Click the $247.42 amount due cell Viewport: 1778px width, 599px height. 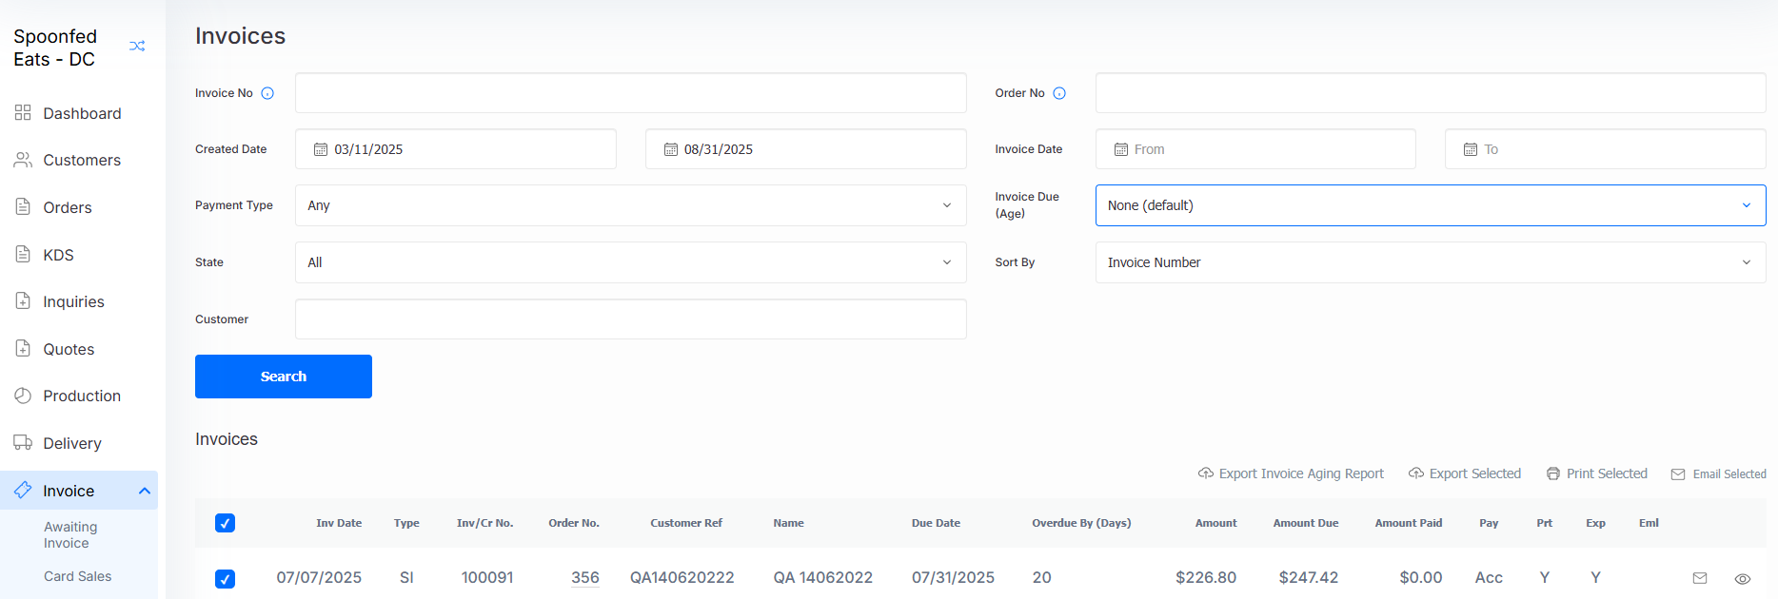pos(1309,578)
